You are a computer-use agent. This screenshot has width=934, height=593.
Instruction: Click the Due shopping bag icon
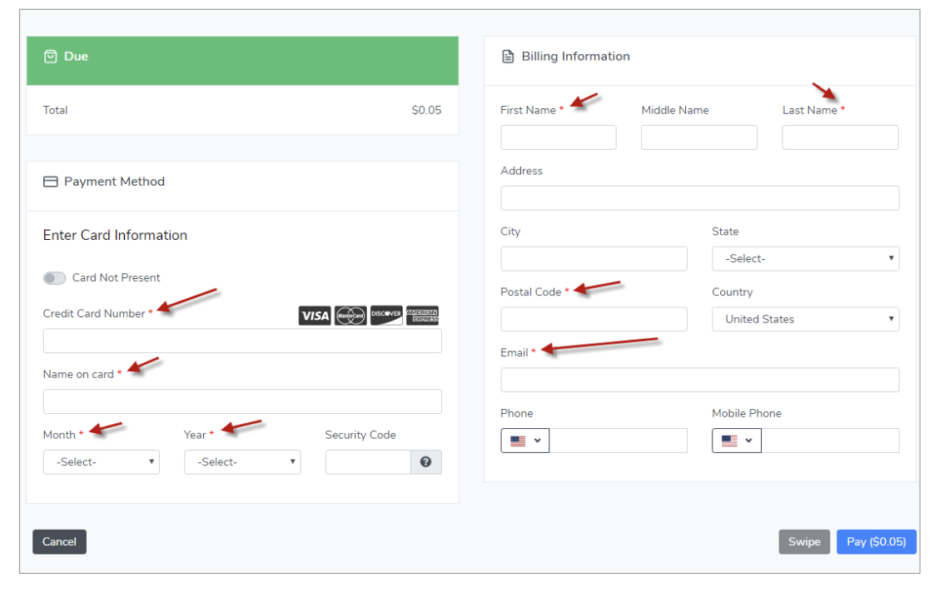point(51,57)
